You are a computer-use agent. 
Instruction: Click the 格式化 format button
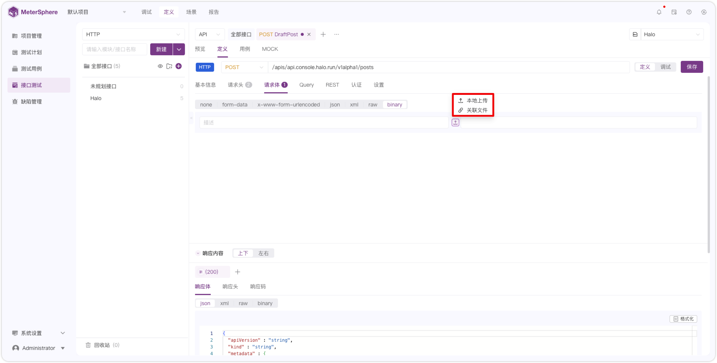pos(683,319)
